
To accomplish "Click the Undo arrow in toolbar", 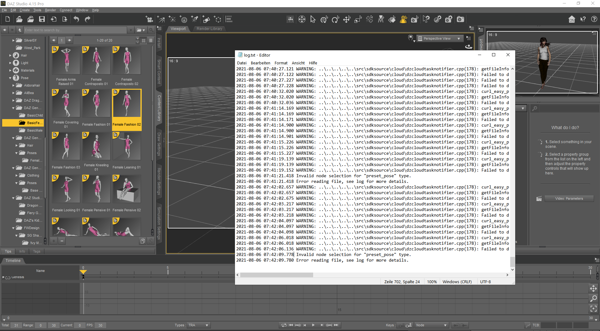I will (x=76, y=19).
